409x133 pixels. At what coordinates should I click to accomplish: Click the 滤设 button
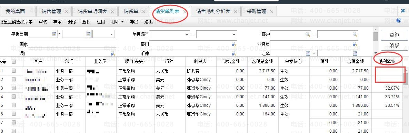coord(395,45)
